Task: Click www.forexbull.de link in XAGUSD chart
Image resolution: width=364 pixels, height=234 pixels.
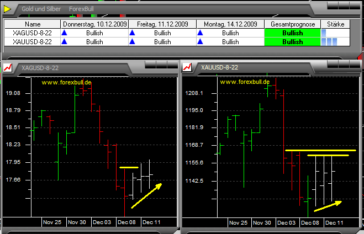Action: point(66,82)
